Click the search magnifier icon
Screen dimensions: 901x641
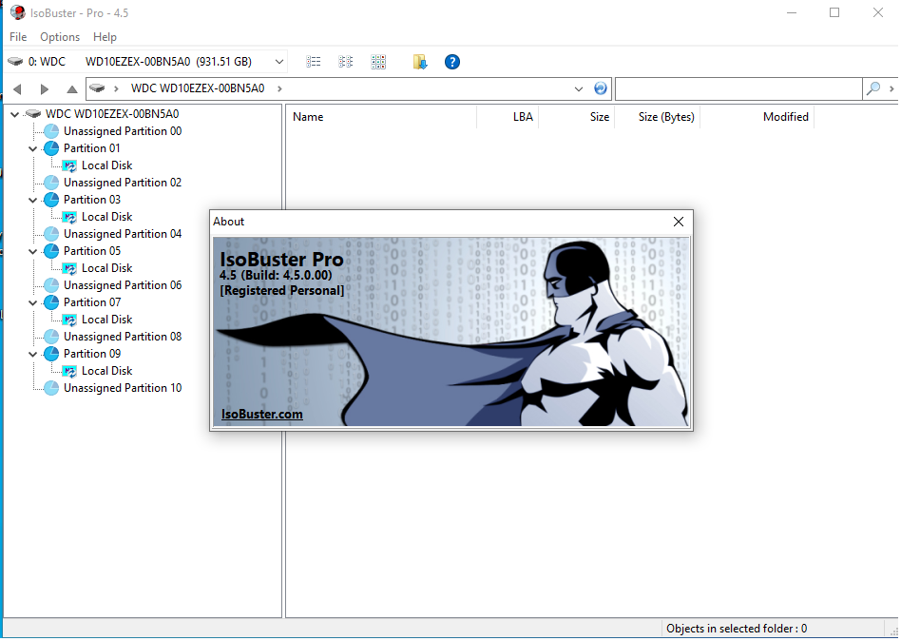(873, 88)
